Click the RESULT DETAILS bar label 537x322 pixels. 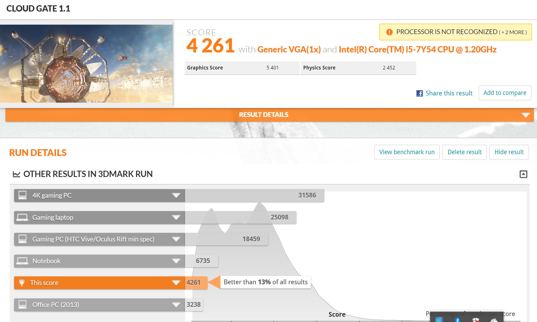(263, 115)
